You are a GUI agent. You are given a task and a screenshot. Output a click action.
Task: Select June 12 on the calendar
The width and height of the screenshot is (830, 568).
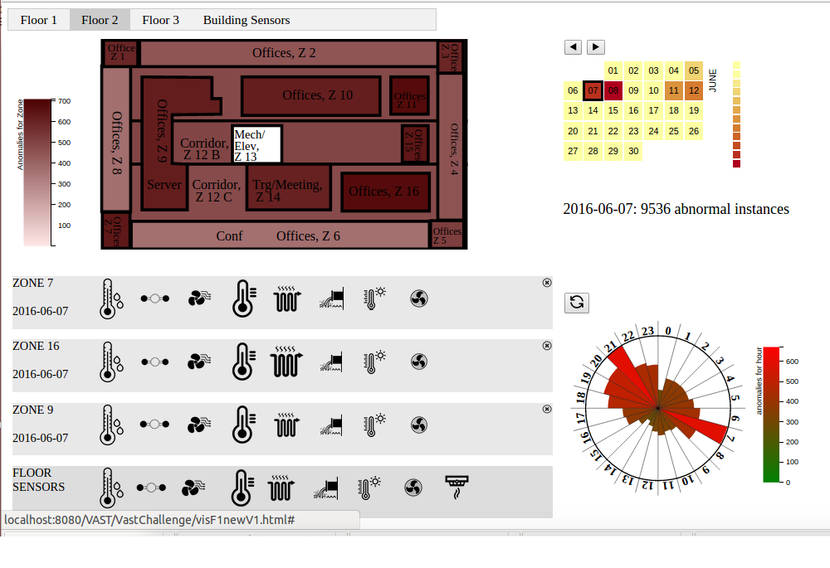pyautogui.click(x=694, y=90)
